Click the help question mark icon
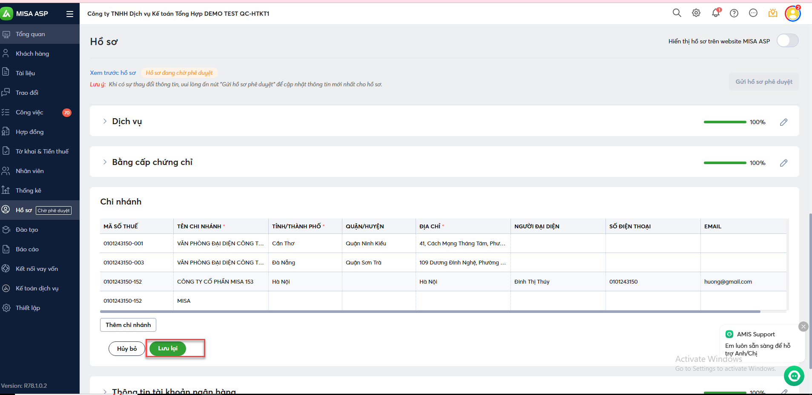This screenshot has height=395, width=812. click(734, 13)
